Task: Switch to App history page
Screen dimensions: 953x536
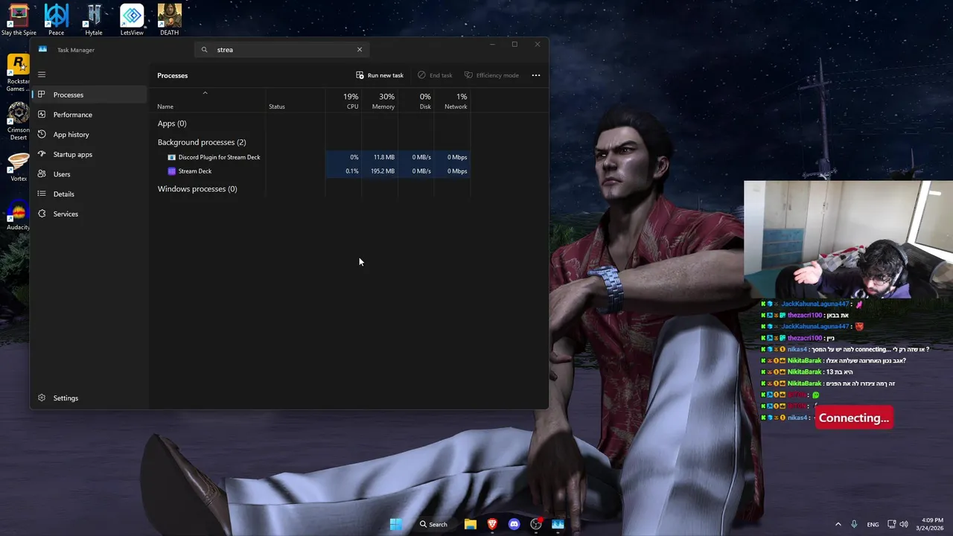Action: coord(71,134)
